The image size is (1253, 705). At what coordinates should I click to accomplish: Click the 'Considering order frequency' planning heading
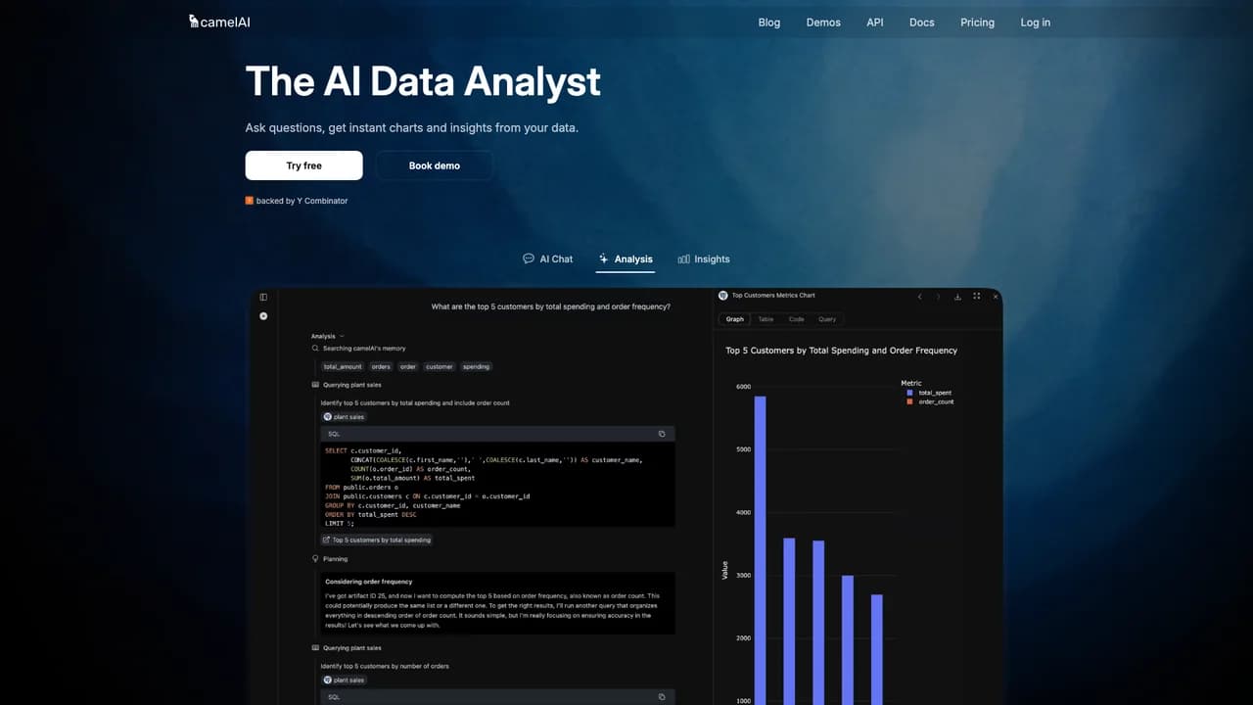[x=369, y=582]
